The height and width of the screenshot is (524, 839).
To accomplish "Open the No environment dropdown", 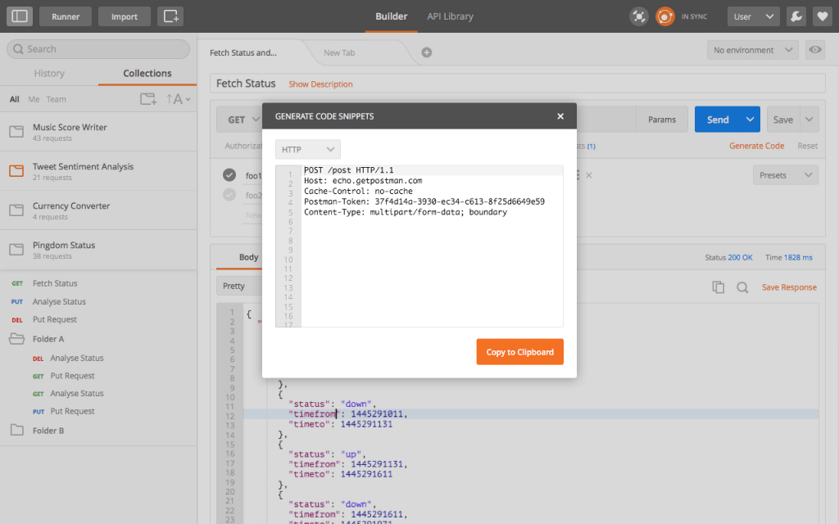I will 751,50.
